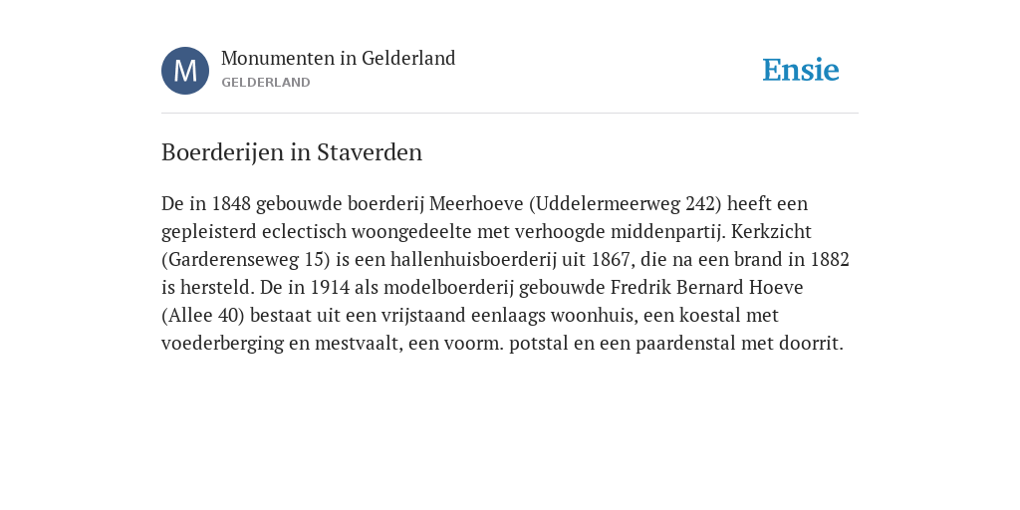Click the round M avatar icon

tap(185, 71)
